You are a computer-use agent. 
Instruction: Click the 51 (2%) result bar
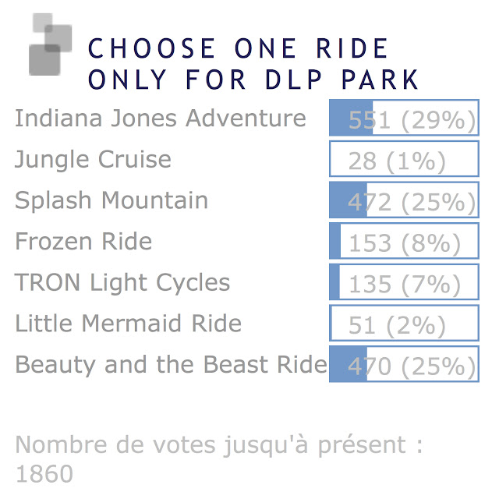(x=404, y=323)
